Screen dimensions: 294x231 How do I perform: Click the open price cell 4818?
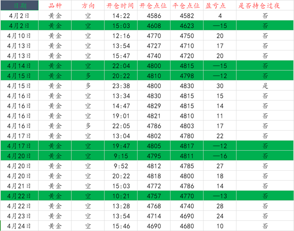pos(154,176)
